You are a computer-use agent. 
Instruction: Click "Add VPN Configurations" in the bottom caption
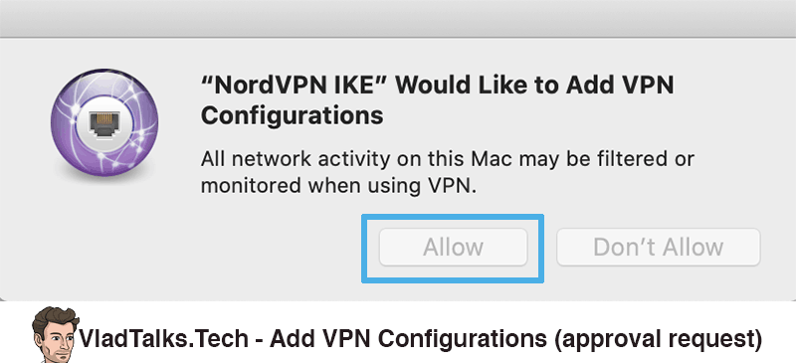(408, 339)
